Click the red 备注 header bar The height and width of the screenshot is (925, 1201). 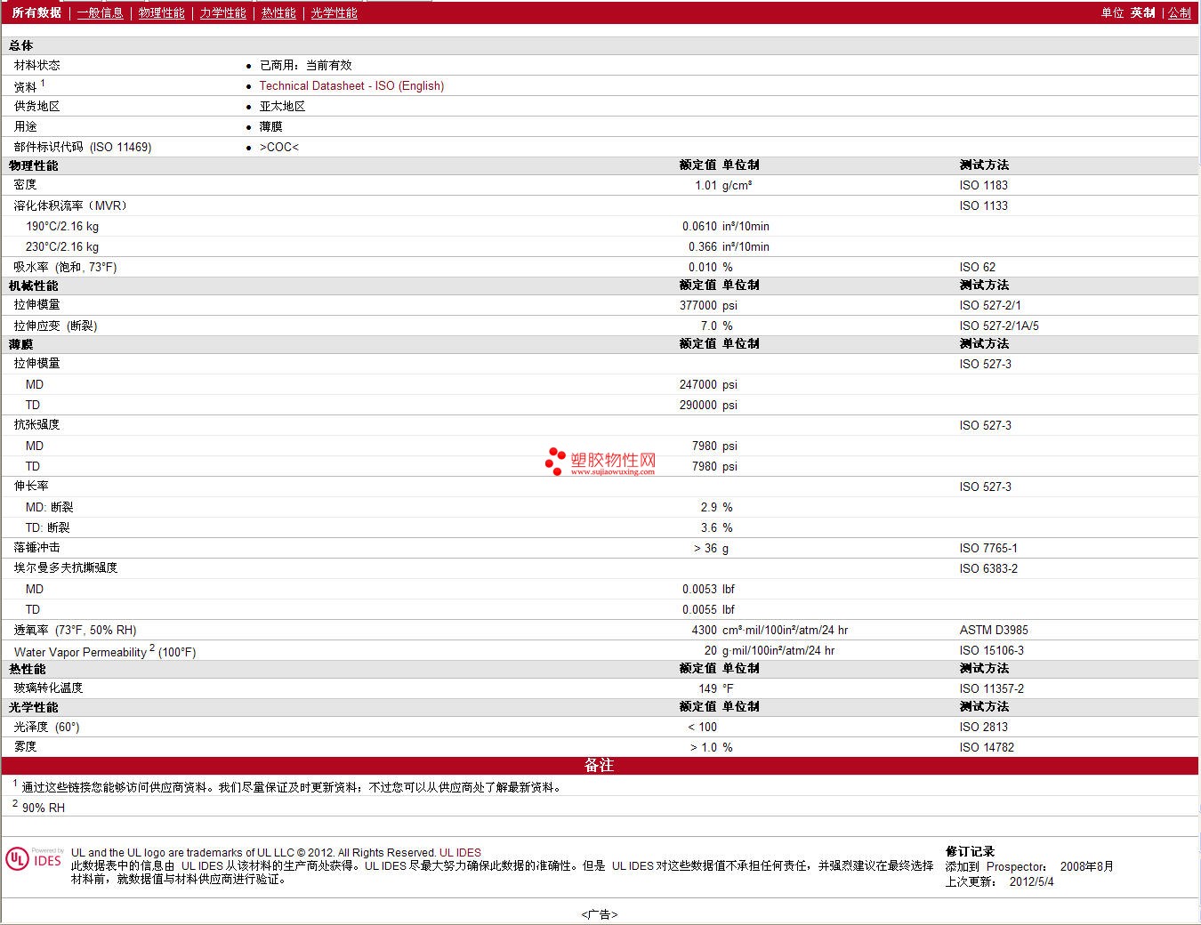coord(600,765)
